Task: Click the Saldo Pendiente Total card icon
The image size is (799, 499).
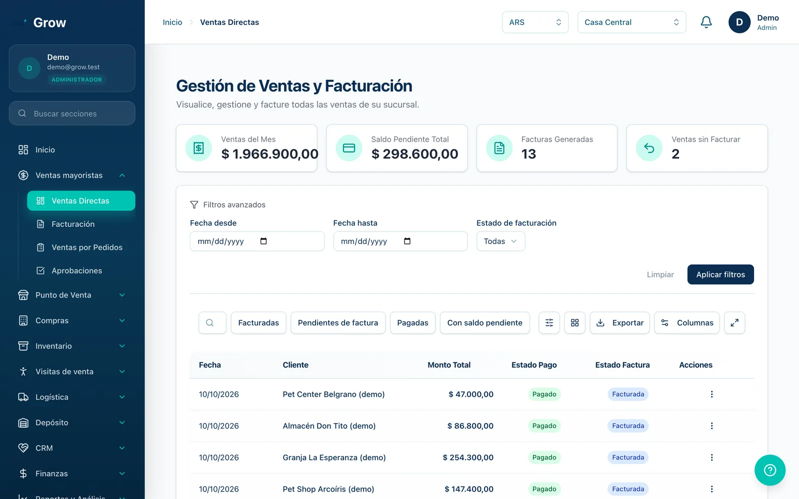Action: 349,148
